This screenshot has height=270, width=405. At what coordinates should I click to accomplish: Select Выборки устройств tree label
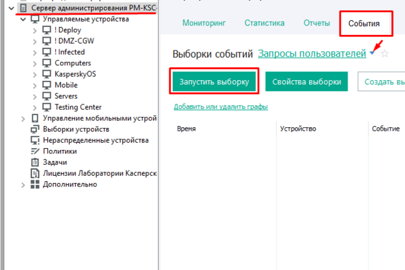(x=76, y=129)
